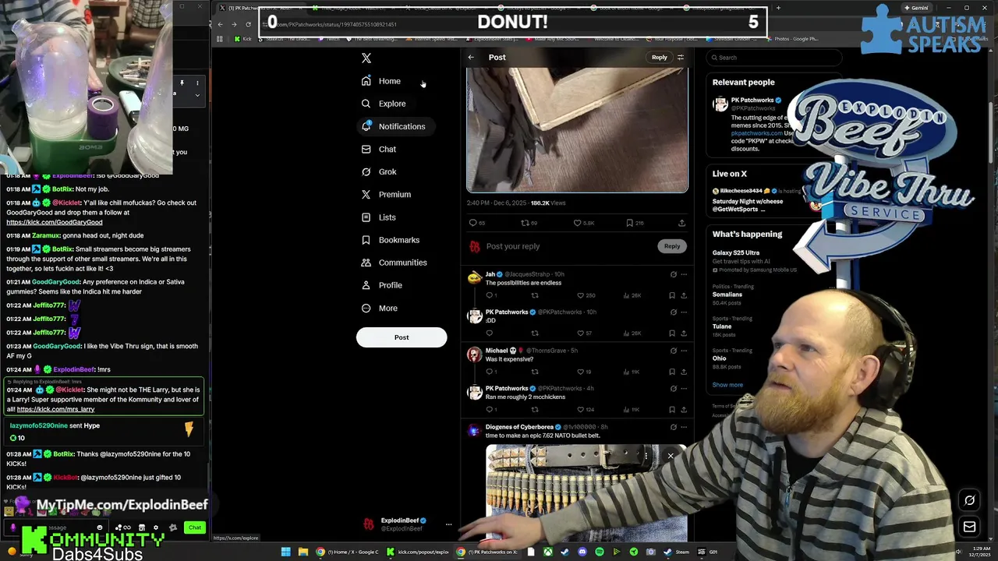Open Explore in X sidebar
Screen dimensions: 998x561
[x=384, y=104]
